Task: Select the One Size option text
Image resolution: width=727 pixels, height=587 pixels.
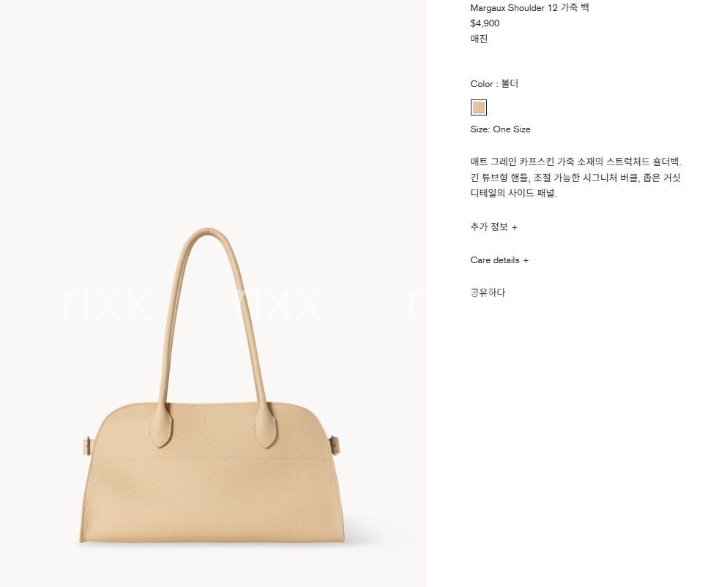Action: point(512,129)
